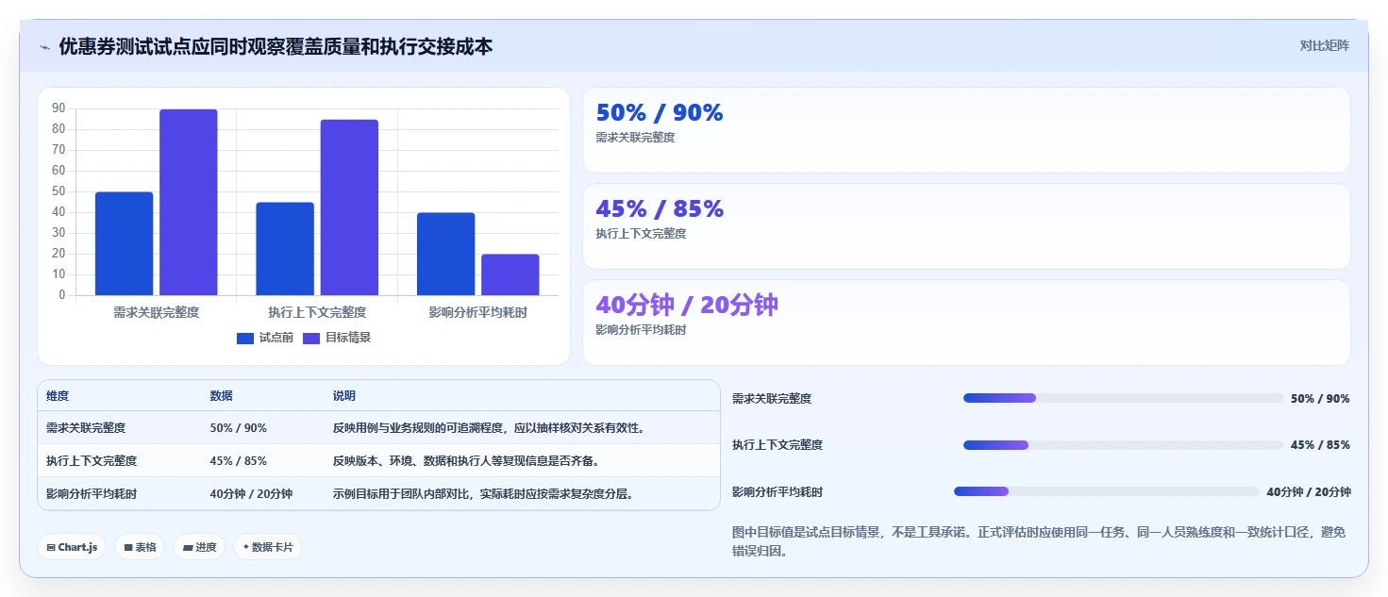Select table cell 需求关联完整度
This screenshot has width=1388, height=597.
pos(86,428)
